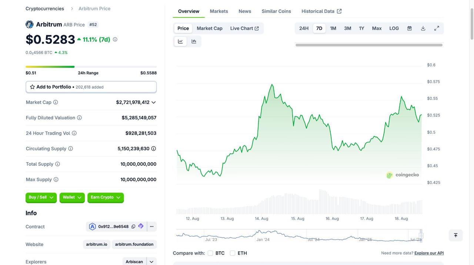Enable the ETH compare checkbox
The height and width of the screenshot is (265, 474).
[x=233, y=253]
